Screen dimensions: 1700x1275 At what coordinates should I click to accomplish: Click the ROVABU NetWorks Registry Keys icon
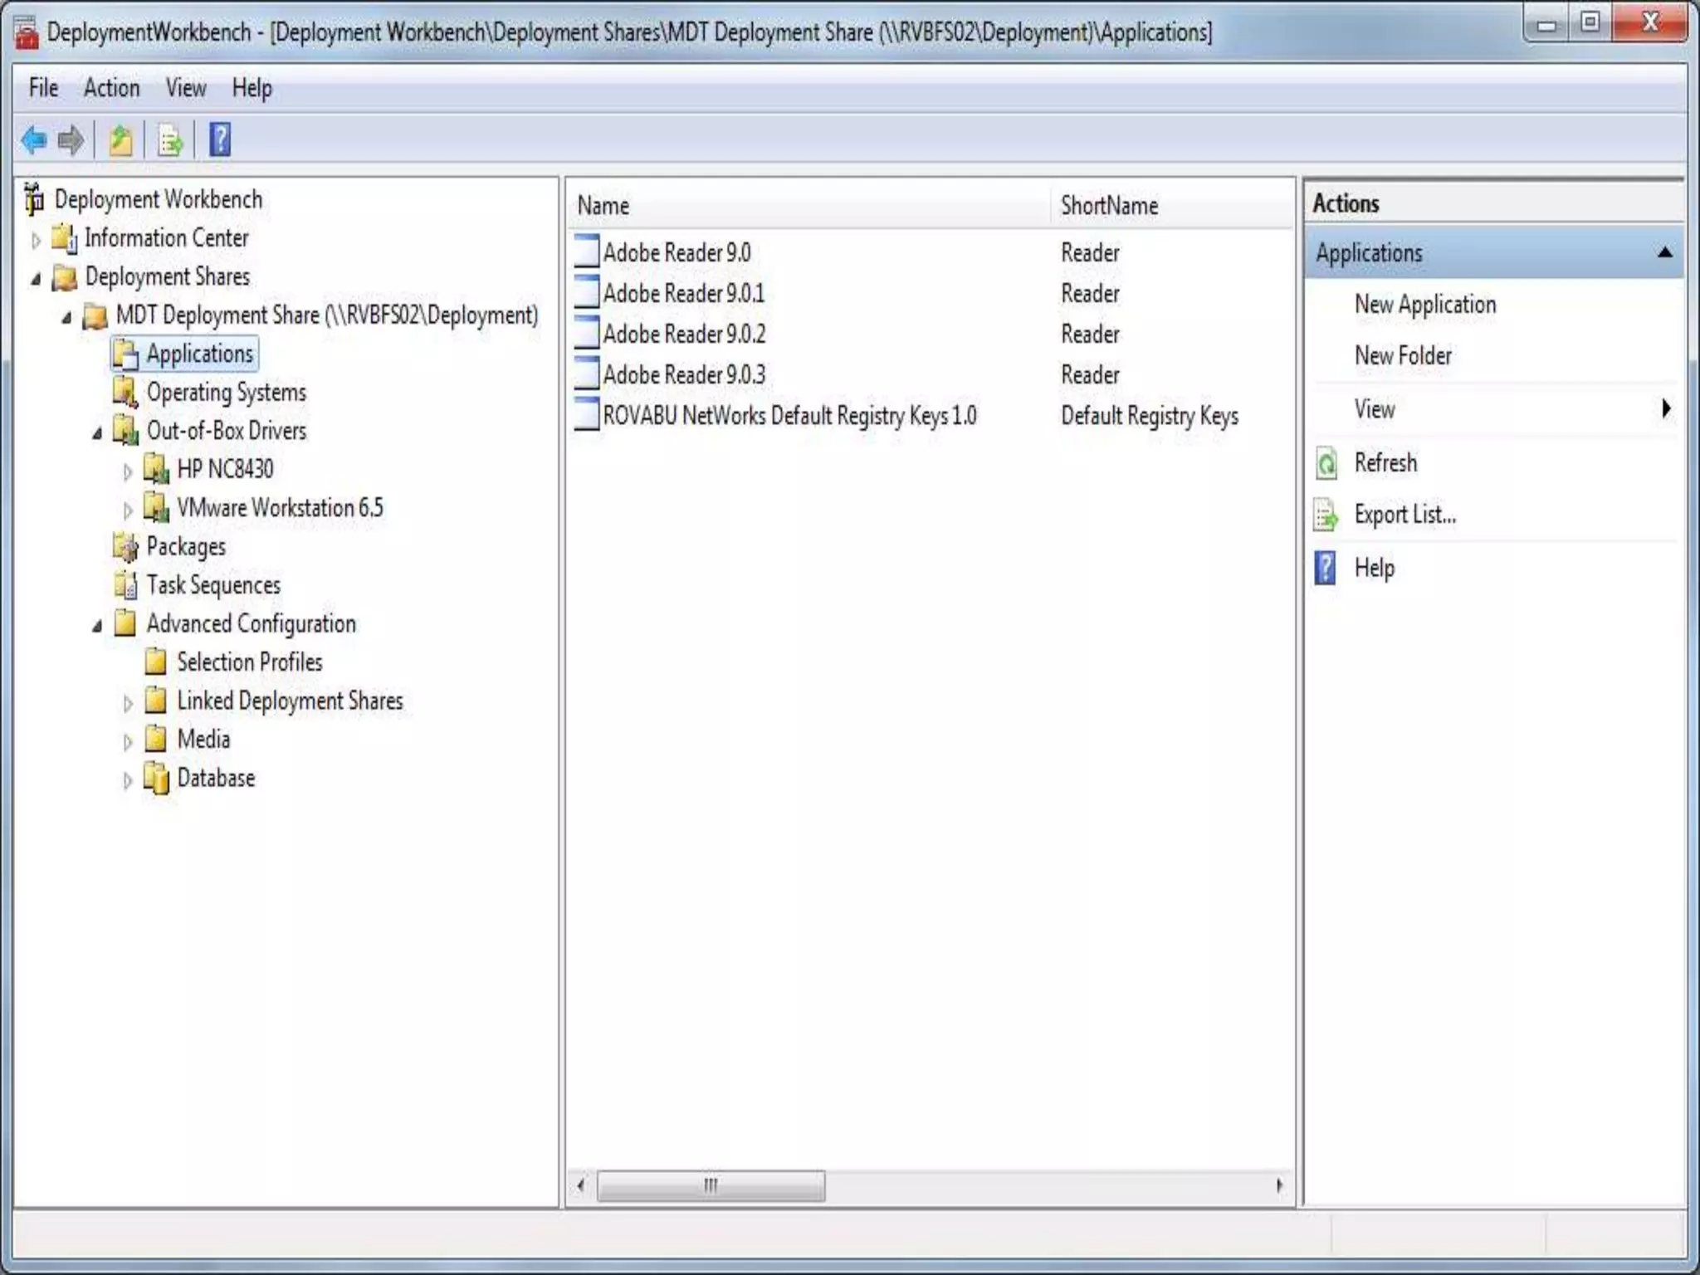tap(586, 414)
